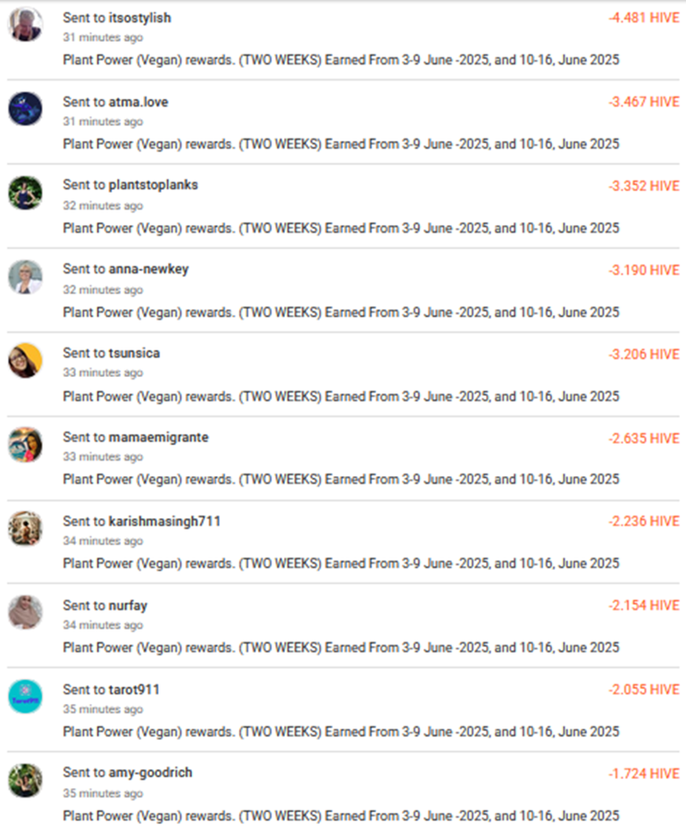Open karishmasingh711 avatar image
The height and width of the screenshot is (830, 686).
(25, 528)
